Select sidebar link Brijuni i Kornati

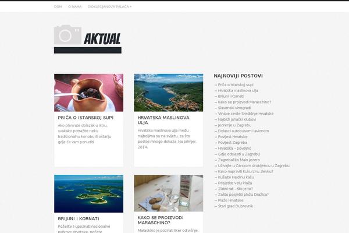click(x=230, y=96)
